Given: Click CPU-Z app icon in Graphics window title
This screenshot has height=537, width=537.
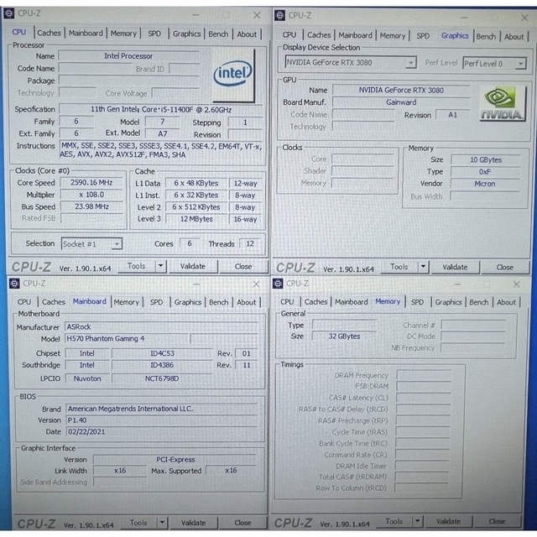Looking at the screenshot, I should (x=279, y=15).
